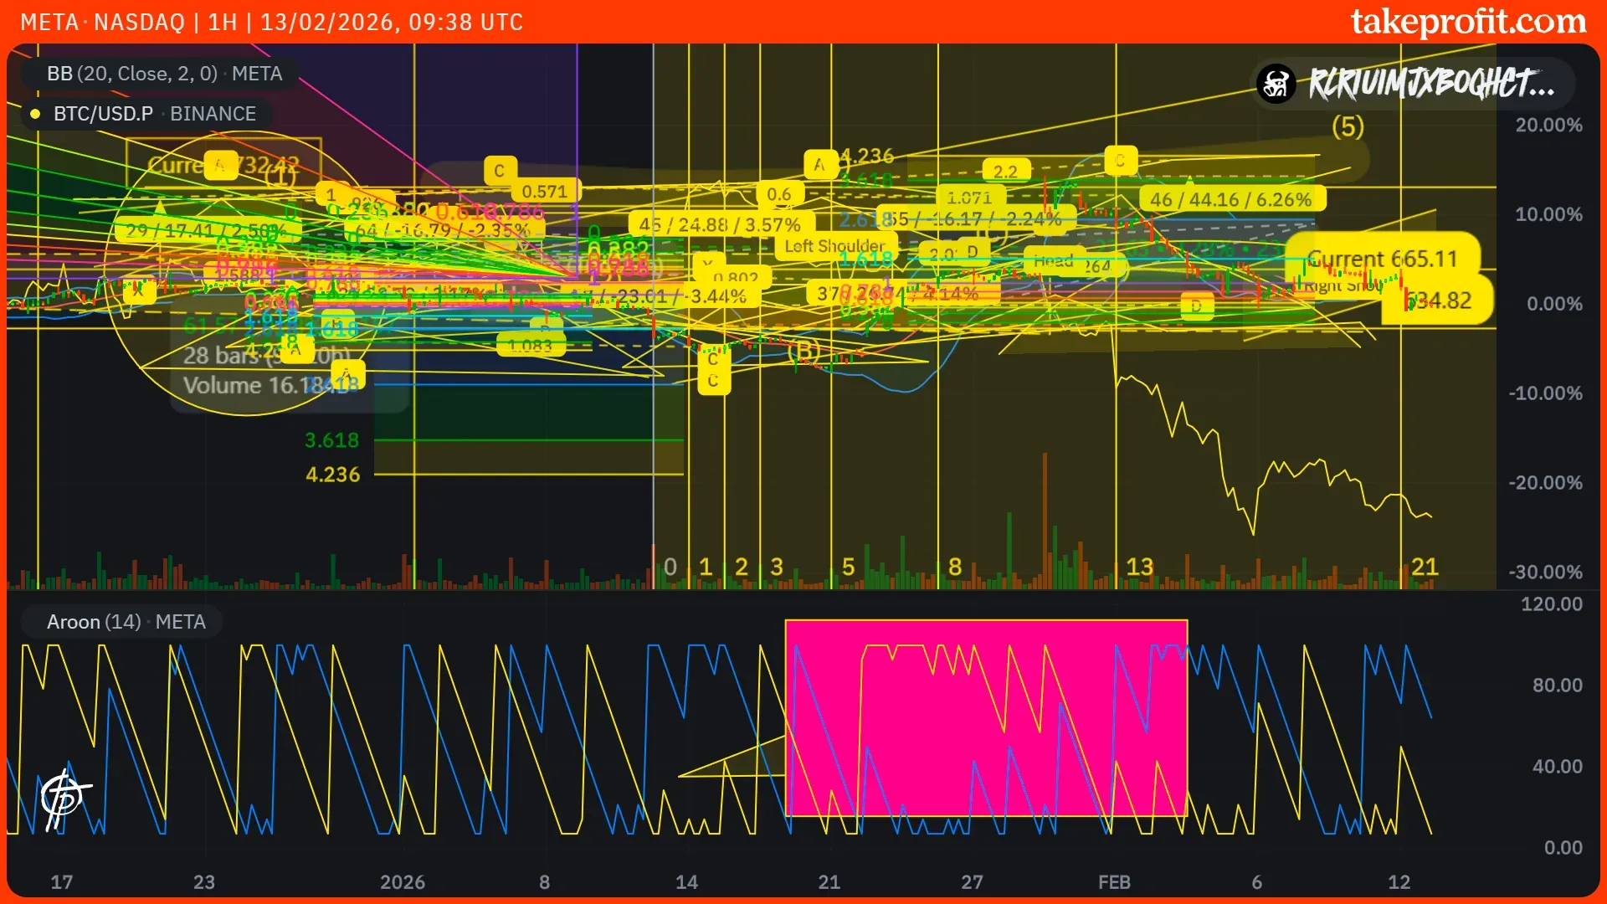The height and width of the screenshot is (904, 1607).
Task: Click Fibonacci time zone marker 13
Action: click(x=1139, y=567)
